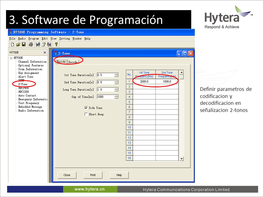This screenshot has width=263, height=197.
Task: Click the 1000.0 cell in the 2nd Tone column
Action: coord(167,82)
